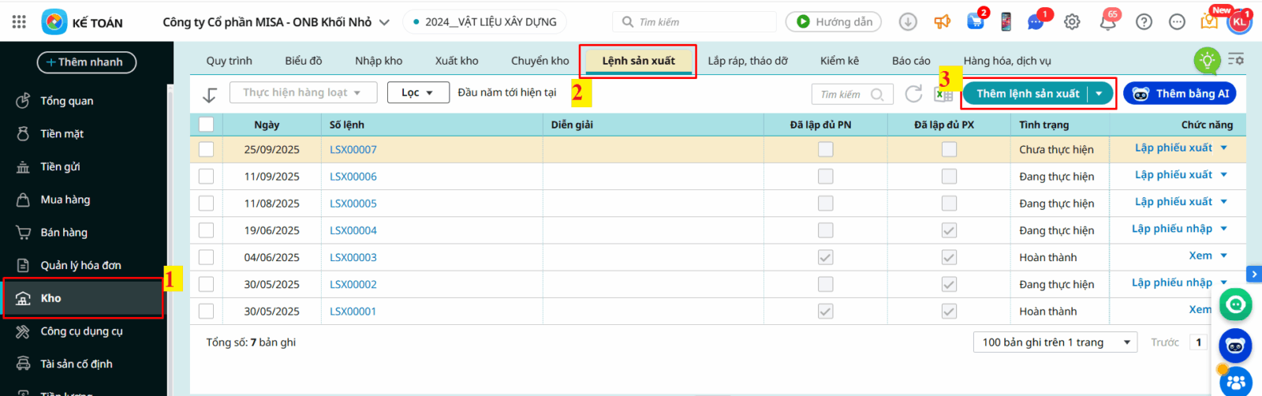1262x396 pixels.
Task: Click the megaphone announcements icon
Action: [x=943, y=22]
